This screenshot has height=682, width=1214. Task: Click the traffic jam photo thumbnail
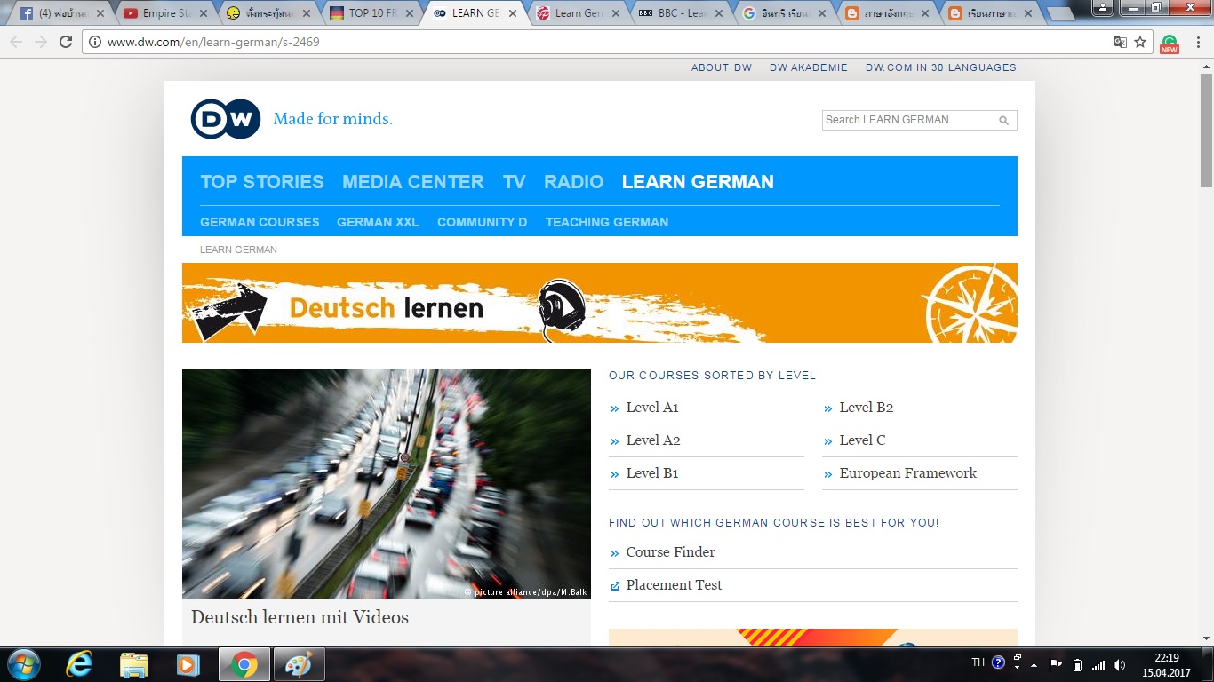tap(387, 484)
